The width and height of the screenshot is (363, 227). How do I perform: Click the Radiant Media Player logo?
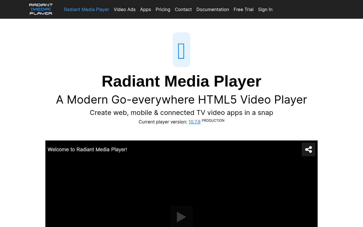(x=41, y=9)
